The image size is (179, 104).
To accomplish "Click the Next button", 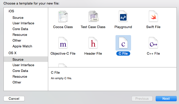I will point(166,99).
